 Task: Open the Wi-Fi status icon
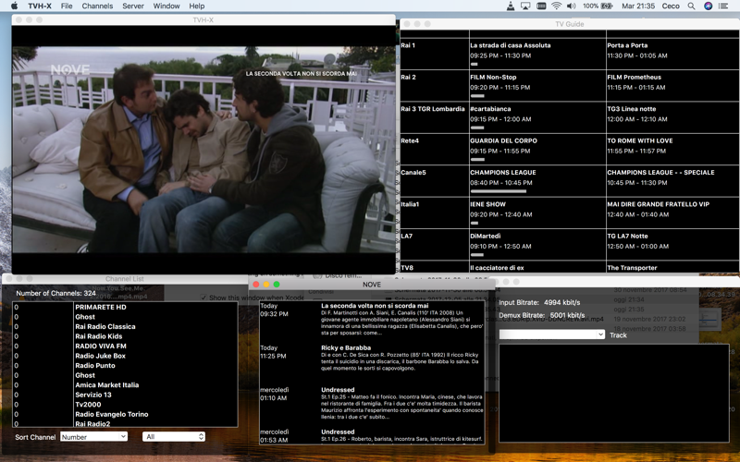coord(557,6)
